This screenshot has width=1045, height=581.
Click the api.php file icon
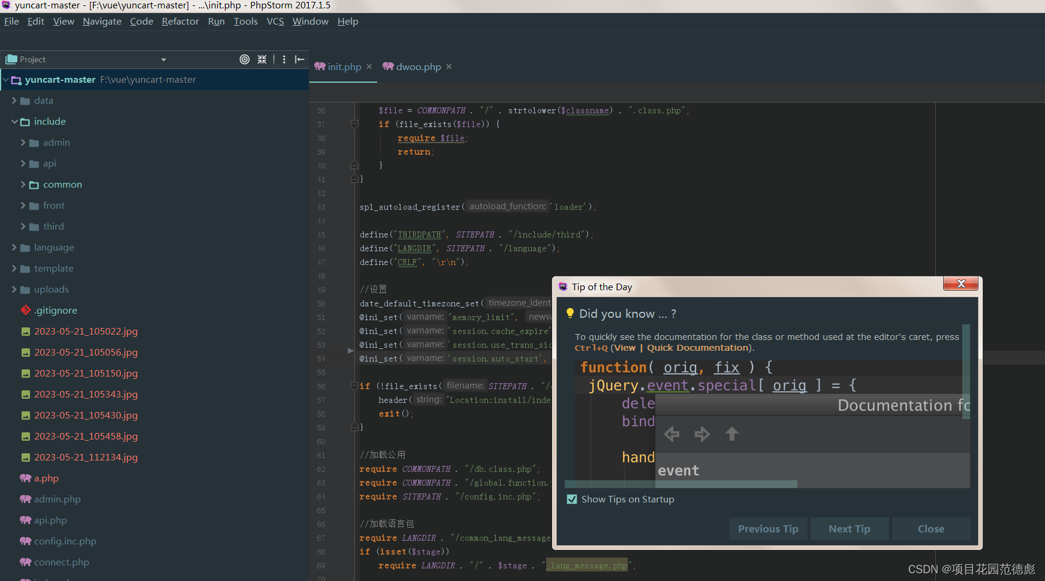26,520
